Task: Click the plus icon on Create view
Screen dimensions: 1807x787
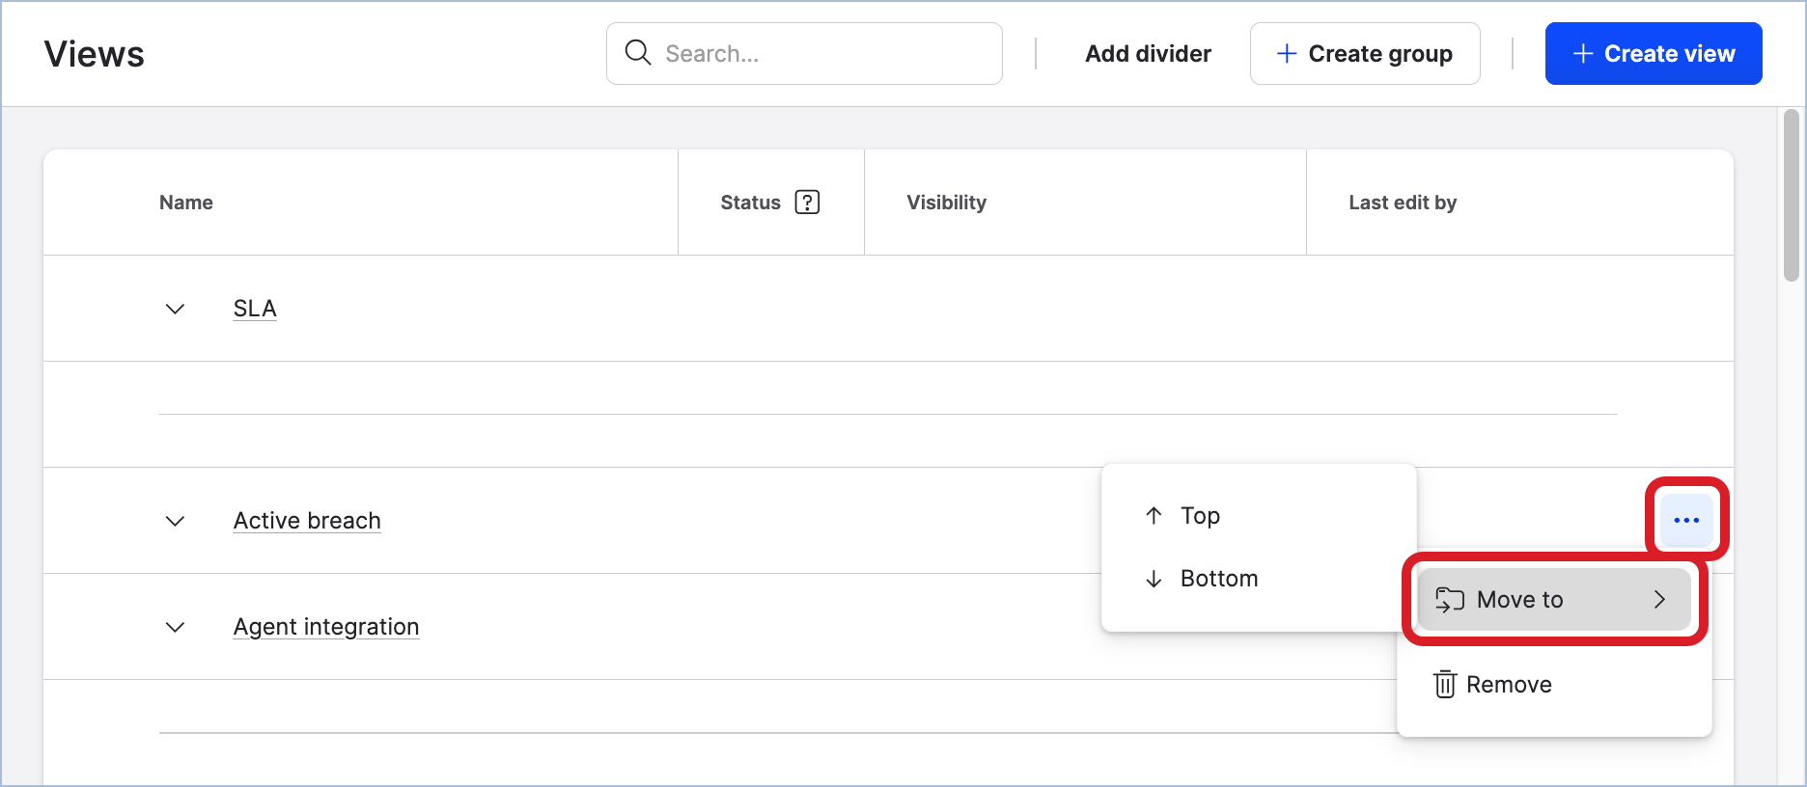Action: click(1583, 53)
